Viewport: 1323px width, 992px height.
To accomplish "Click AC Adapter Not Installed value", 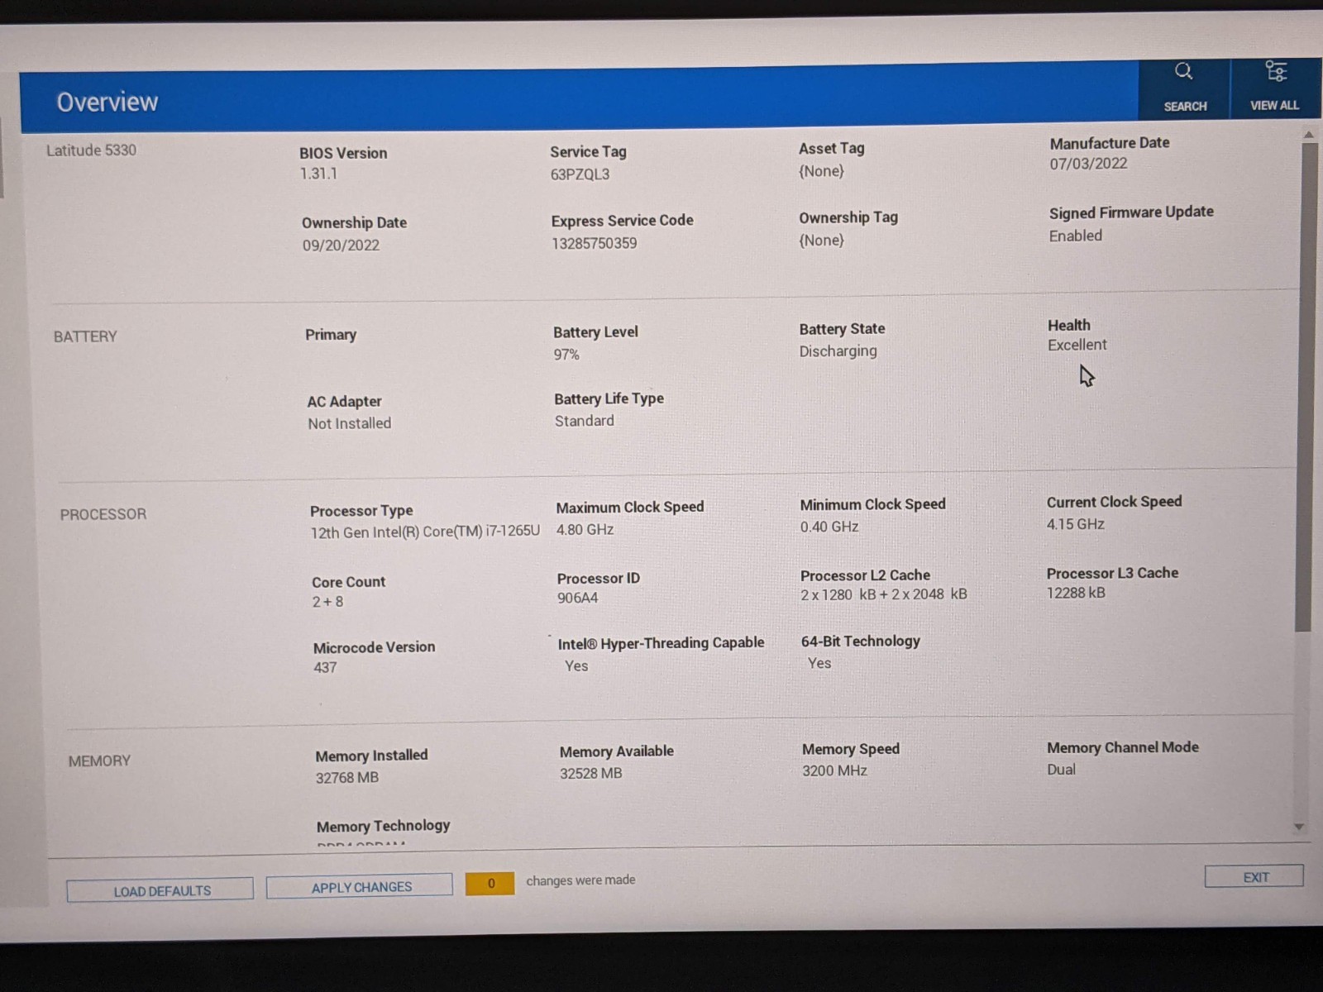I will coord(349,423).
